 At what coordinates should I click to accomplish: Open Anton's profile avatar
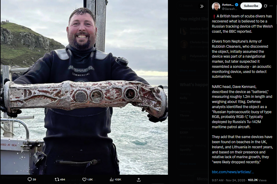click(x=216, y=7)
